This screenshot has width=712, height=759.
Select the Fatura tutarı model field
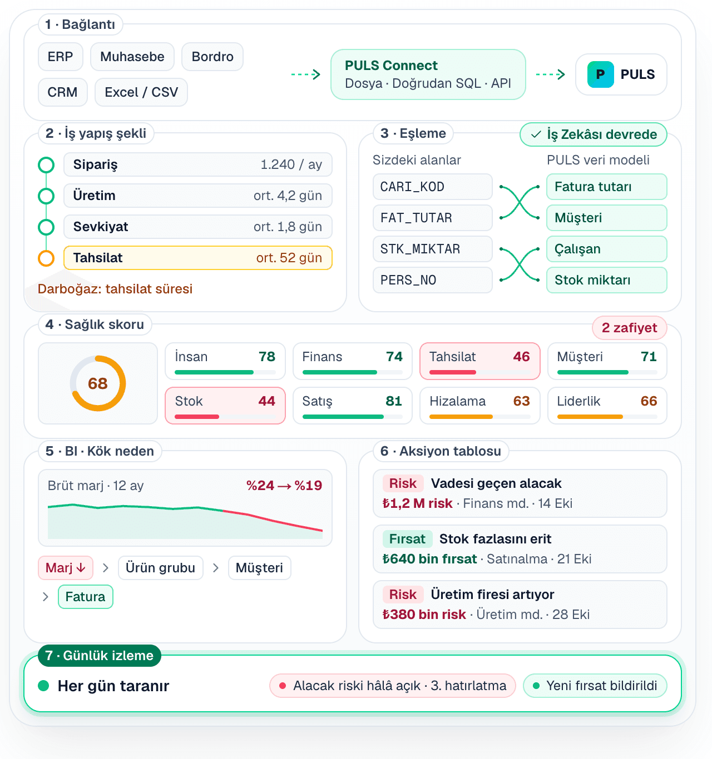coord(607,187)
